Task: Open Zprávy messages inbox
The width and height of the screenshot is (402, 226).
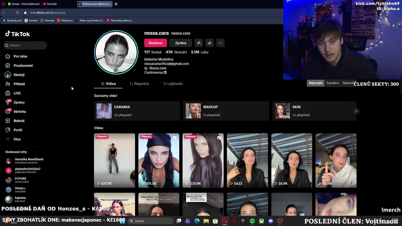Action: pyautogui.click(x=15, y=102)
